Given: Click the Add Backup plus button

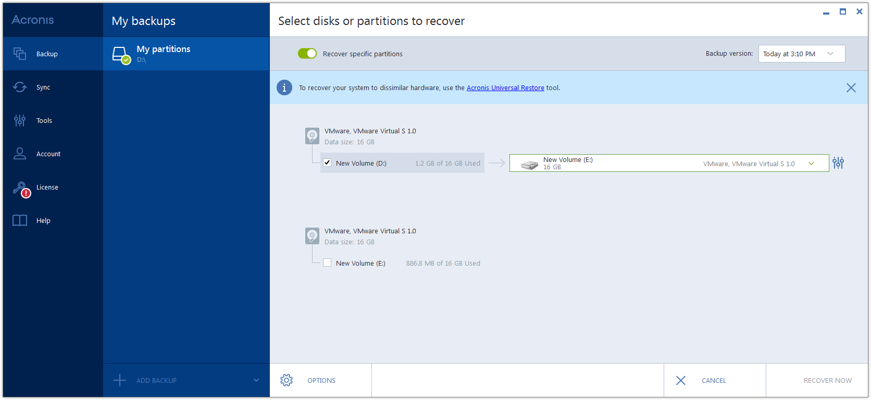Looking at the screenshot, I should pyautogui.click(x=120, y=380).
